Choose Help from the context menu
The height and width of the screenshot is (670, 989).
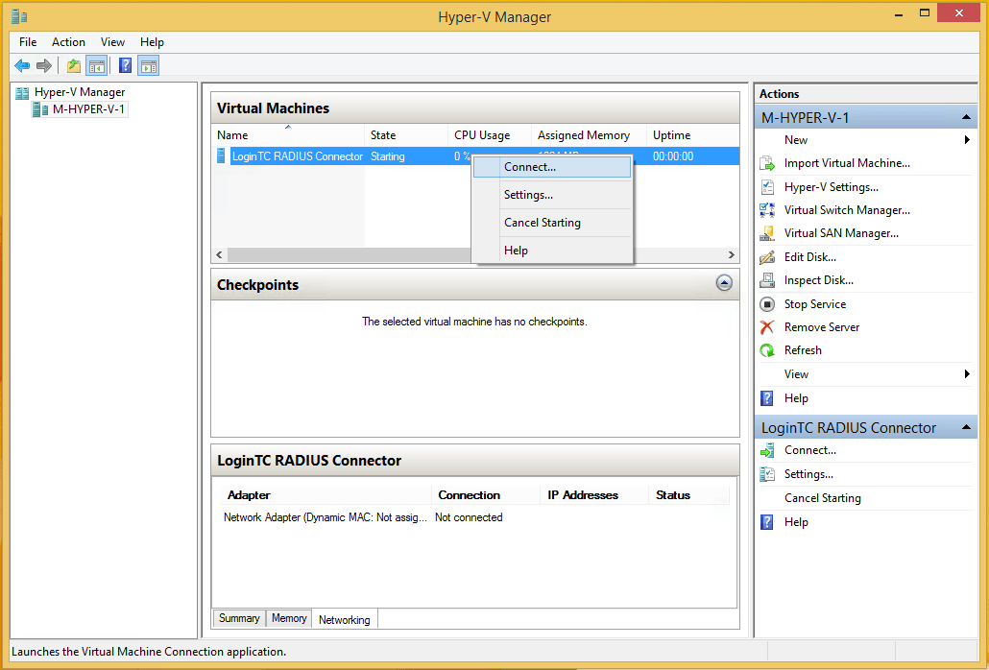pos(552,251)
